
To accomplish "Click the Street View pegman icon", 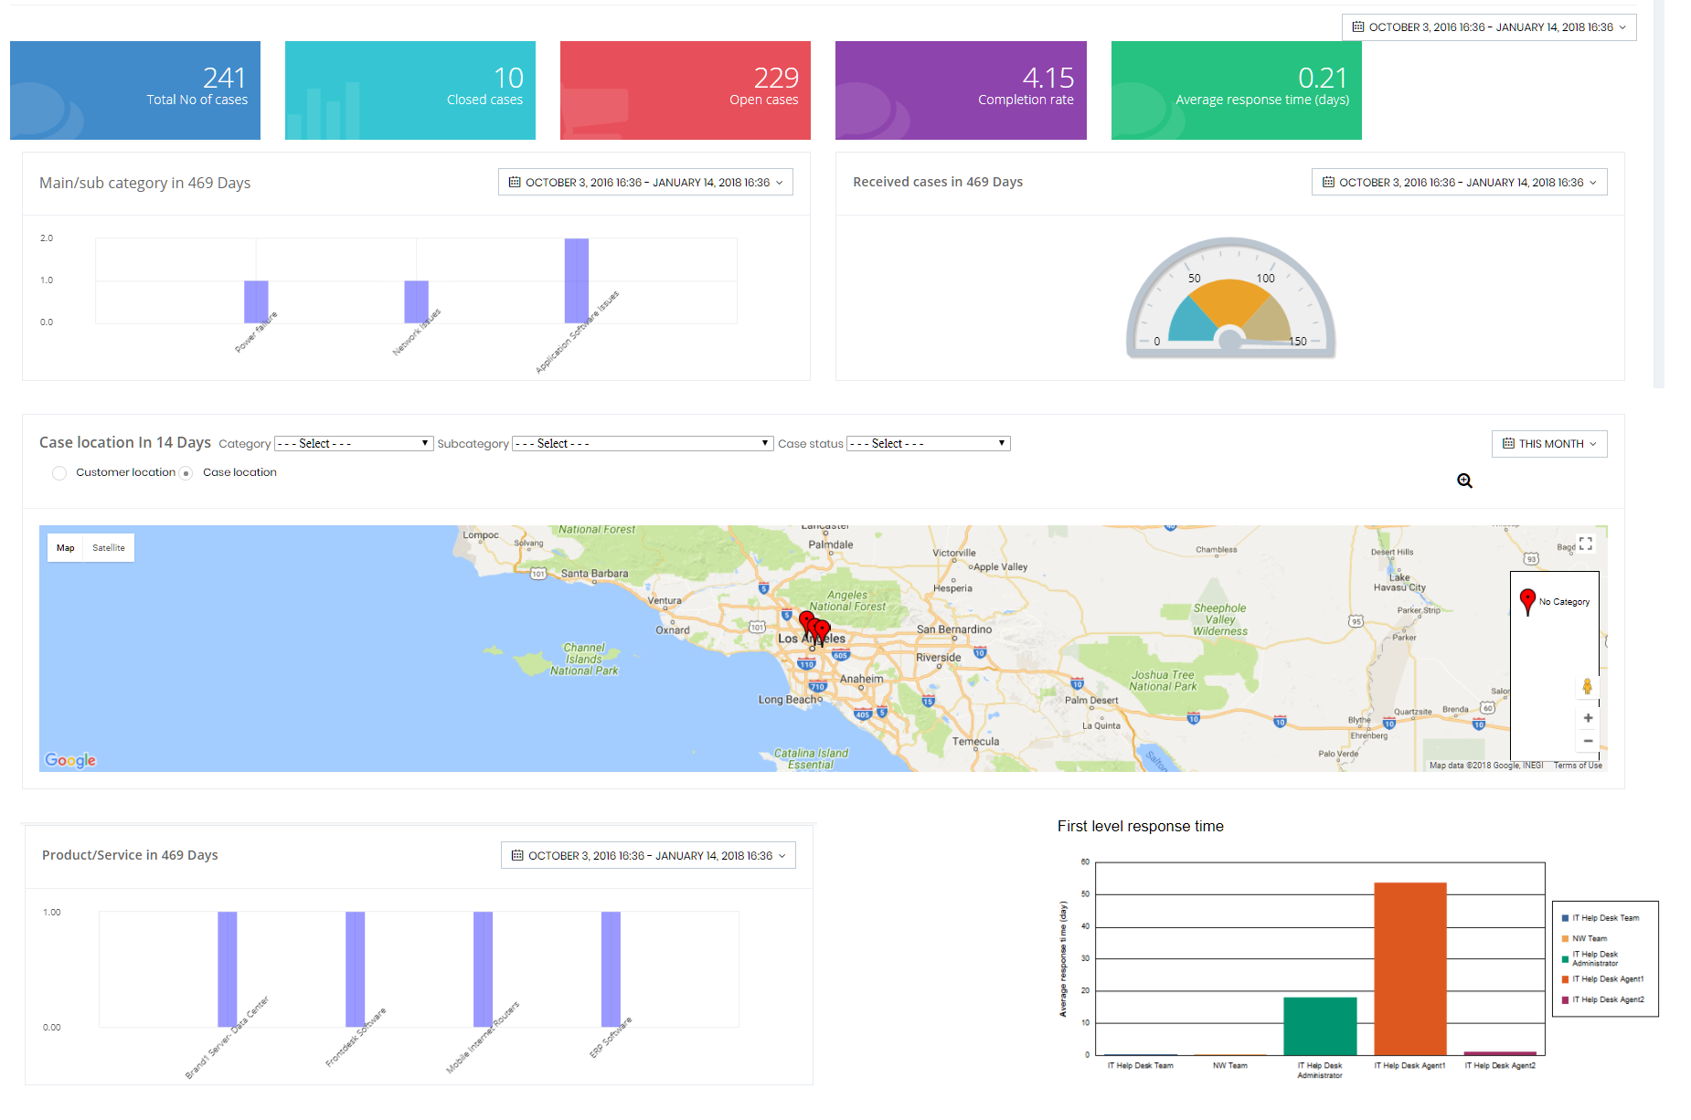I will 1587,687.
